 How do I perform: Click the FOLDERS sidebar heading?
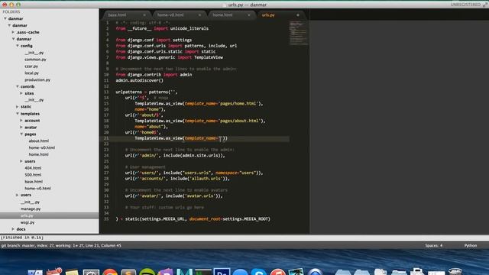[x=11, y=12]
